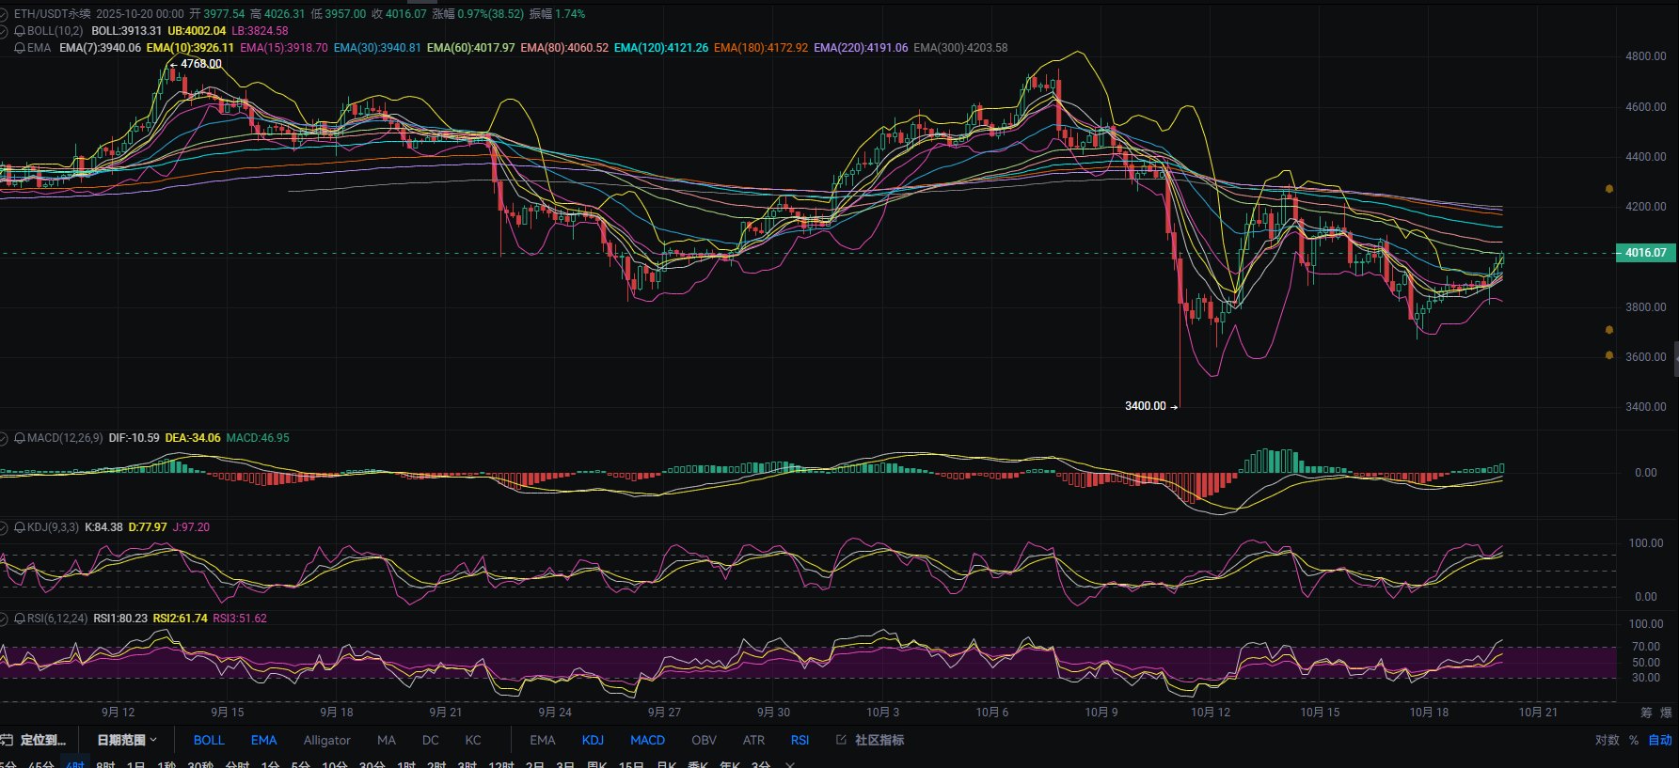Switch price axis to 对数 log scale
Image resolution: width=1679 pixels, height=768 pixels.
(1607, 740)
